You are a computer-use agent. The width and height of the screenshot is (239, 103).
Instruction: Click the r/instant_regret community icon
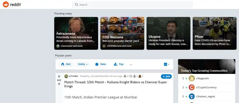pos(192,96)
